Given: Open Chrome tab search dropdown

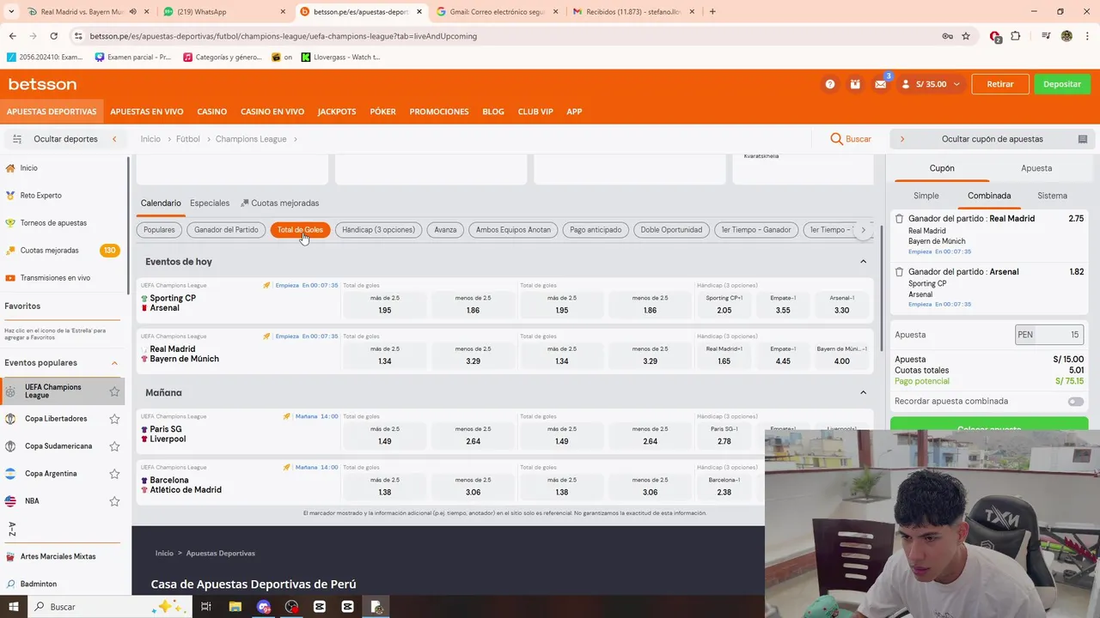Looking at the screenshot, I should click(x=11, y=12).
